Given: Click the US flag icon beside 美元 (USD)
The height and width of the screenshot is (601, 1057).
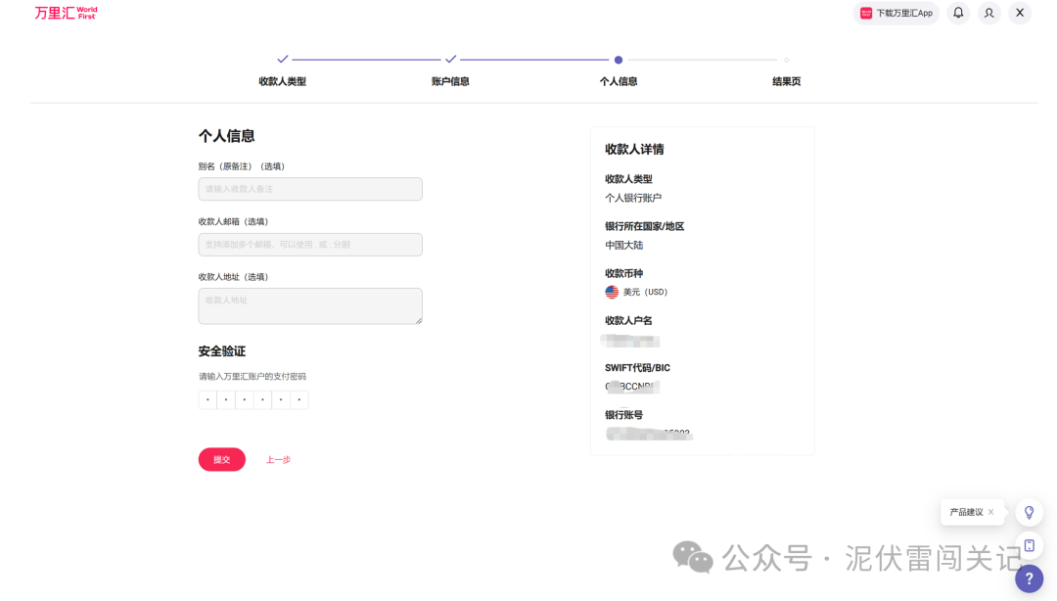Looking at the screenshot, I should click(x=610, y=291).
